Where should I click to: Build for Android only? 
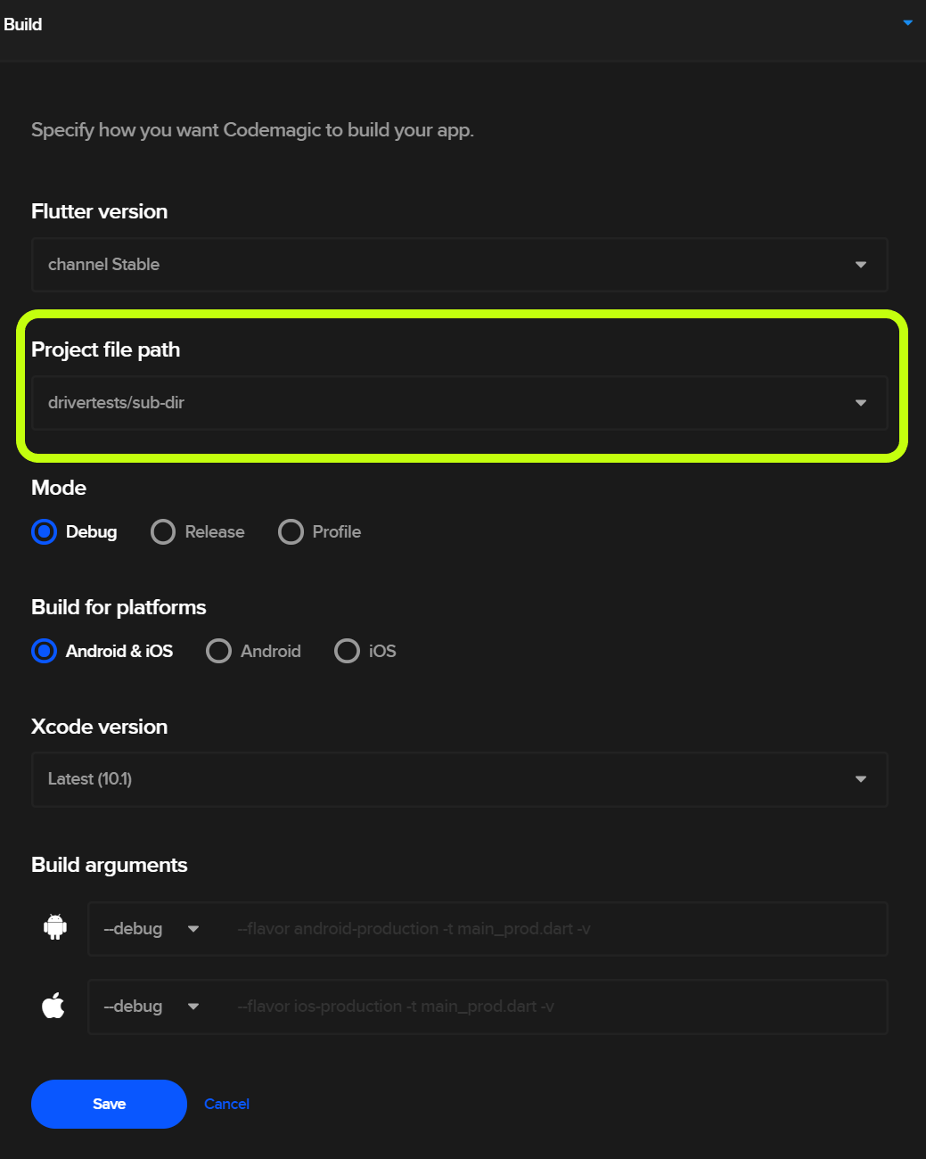point(218,652)
